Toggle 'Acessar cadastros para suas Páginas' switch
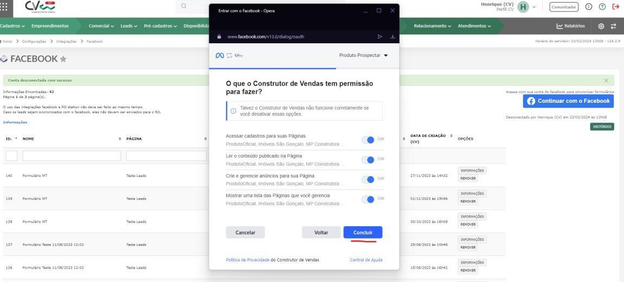 368,140
